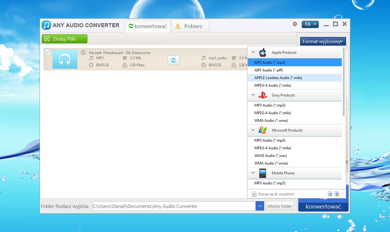
Task: Click the mobile phone device icon
Action: tap(263, 173)
